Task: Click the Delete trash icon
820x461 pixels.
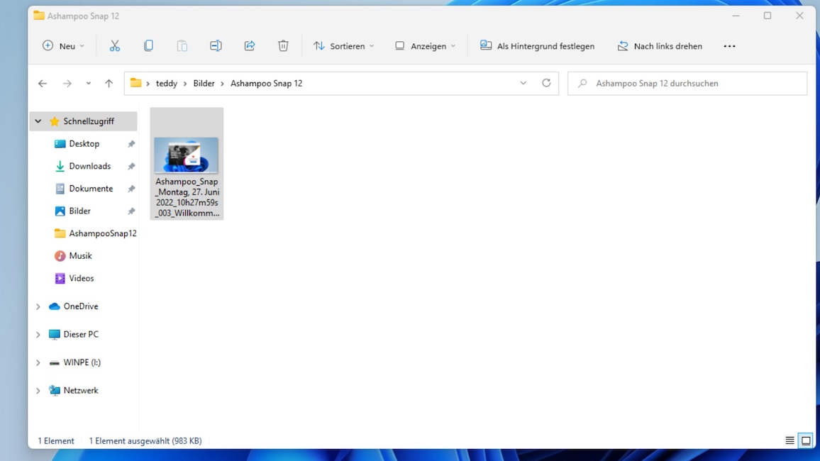Action: (x=283, y=46)
